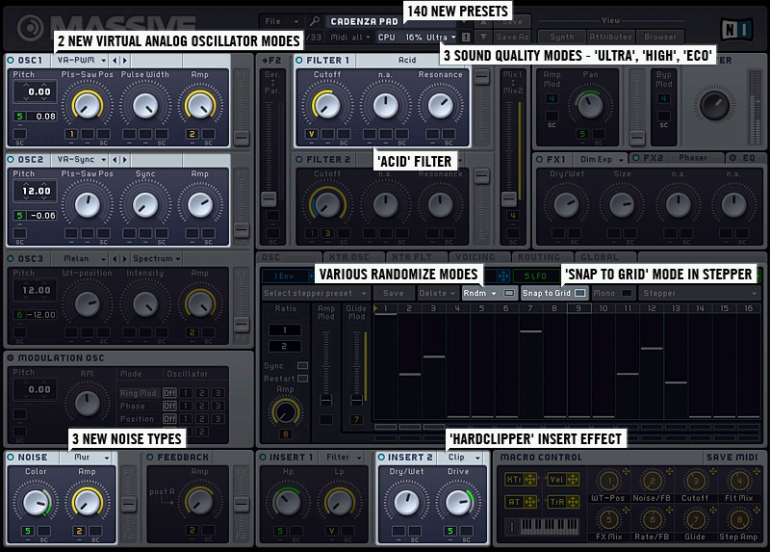The image size is (770, 552).
Task: Click the Noise Color knob
Action: pyautogui.click(x=36, y=502)
